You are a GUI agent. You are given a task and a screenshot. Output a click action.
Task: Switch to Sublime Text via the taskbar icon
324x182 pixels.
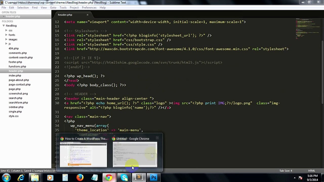tap(139, 178)
